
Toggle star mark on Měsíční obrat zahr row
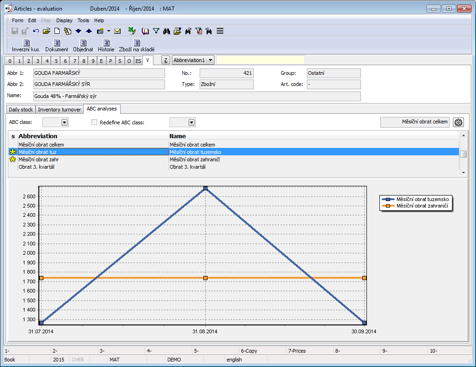point(13,159)
